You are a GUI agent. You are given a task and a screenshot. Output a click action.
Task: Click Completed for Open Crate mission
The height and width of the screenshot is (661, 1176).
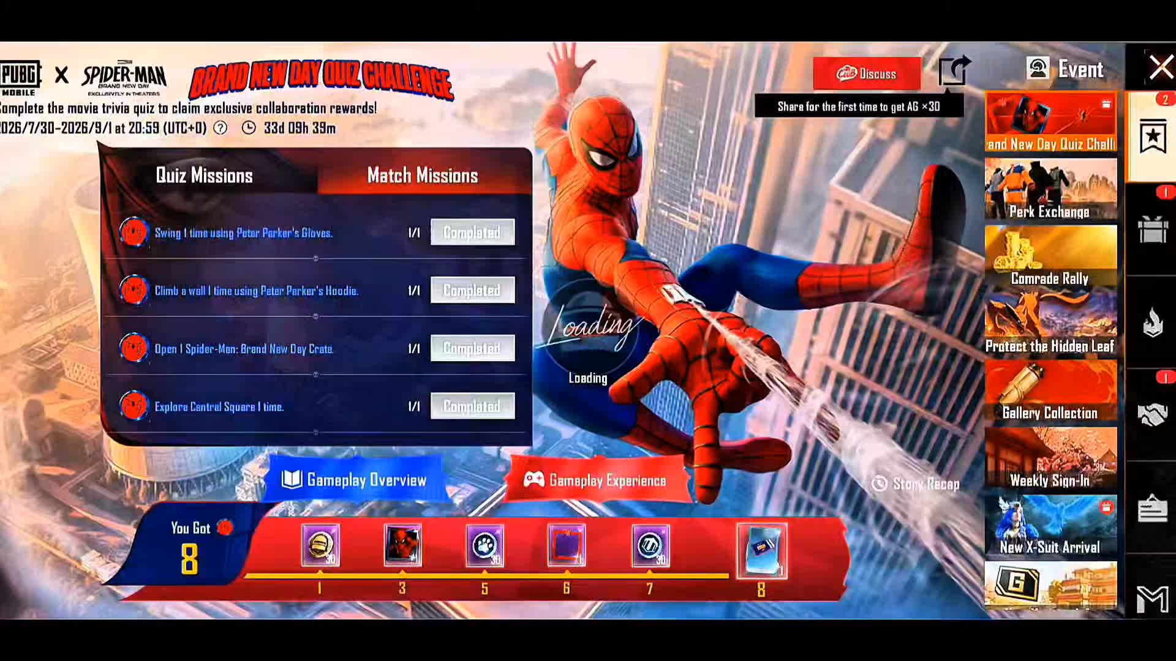(x=472, y=348)
